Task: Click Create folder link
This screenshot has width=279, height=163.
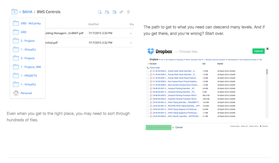Action: pyautogui.click(x=235, y=126)
